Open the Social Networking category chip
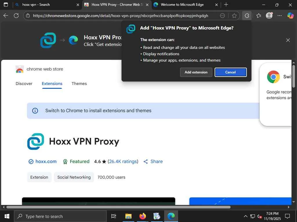The height and width of the screenshot is (222, 297). point(74,177)
